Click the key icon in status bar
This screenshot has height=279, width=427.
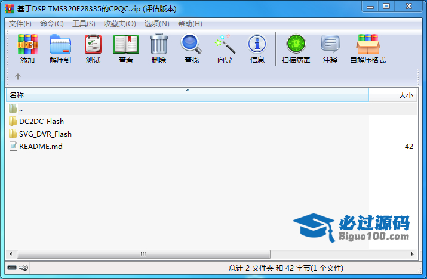point(23,268)
